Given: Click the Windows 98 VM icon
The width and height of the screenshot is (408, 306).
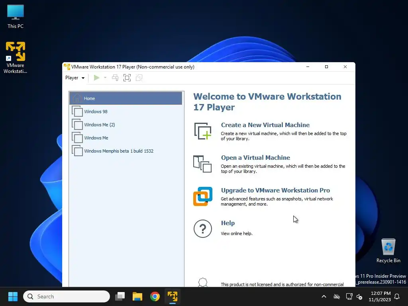Looking at the screenshot, I should pos(77,112).
